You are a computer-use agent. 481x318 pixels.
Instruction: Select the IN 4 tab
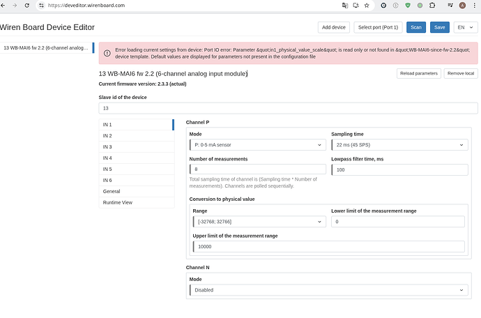pos(137,158)
